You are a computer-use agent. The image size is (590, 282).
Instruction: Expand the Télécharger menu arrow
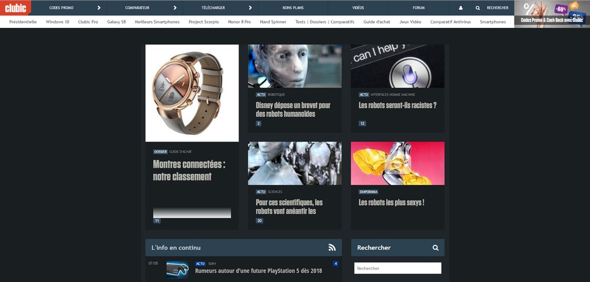(x=250, y=8)
